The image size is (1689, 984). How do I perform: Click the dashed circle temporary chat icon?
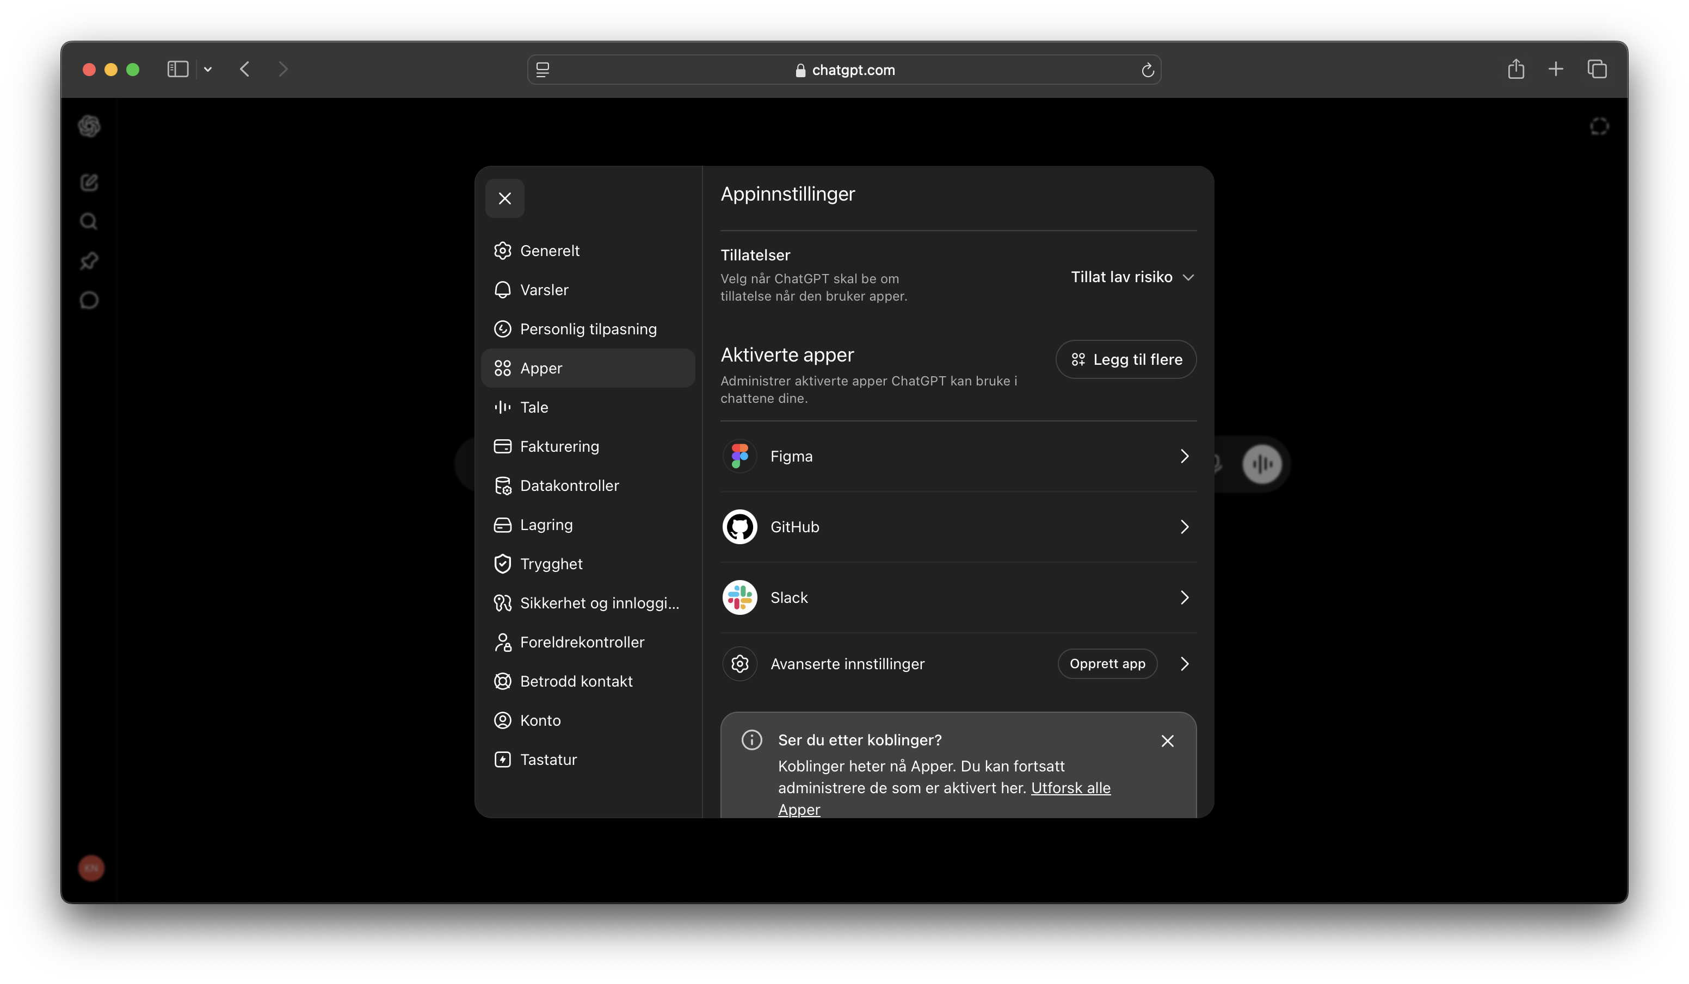pyautogui.click(x=1599, y=127)
